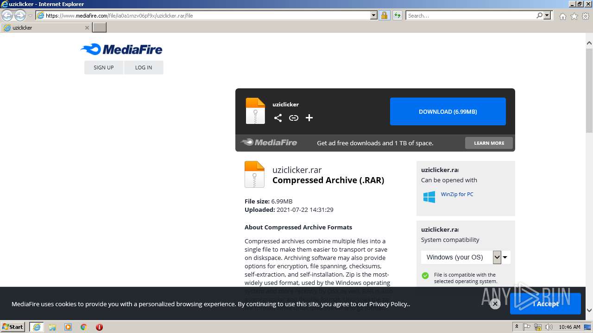Click the green compatibility check icon
The height and width of the screenshot is (333, 593).
(425, 276)
